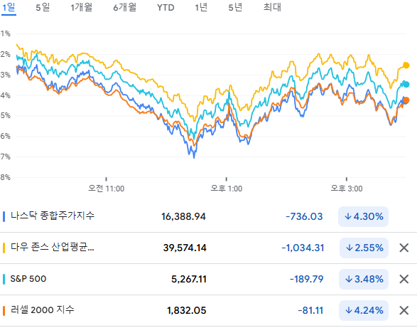This screenshot has width=417, height=328.
Task: Click the teal S&P 500 color indicator
Action: pos(4,279)
